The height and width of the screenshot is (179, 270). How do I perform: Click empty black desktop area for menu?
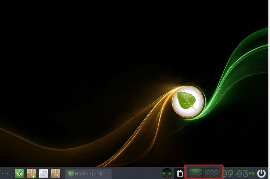click(73, 55)
